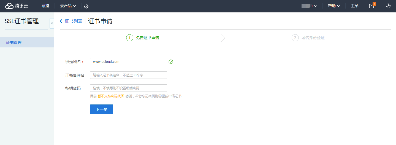Click the green shield validation icon

point(171,62)
